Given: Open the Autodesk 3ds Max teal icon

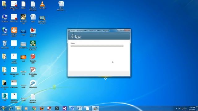Looking at the screenshot, I should pyautogui.click(x=5, y=97).
